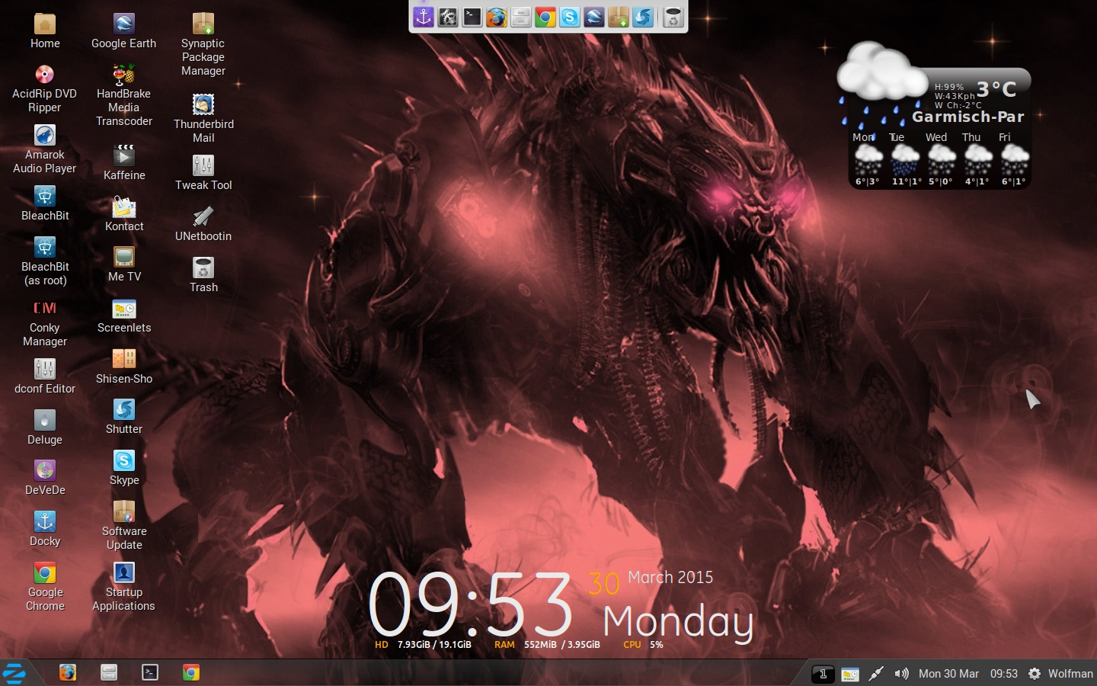1097x686 pixels.
Task: Select Wed forecast in weather widget
Action: pos(941,159)
